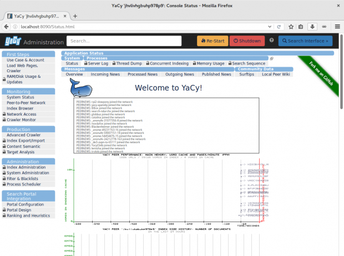The image size is (344, 256).
Task: Open bookmarks list icon in toolbar
Action: coord(301,27)
